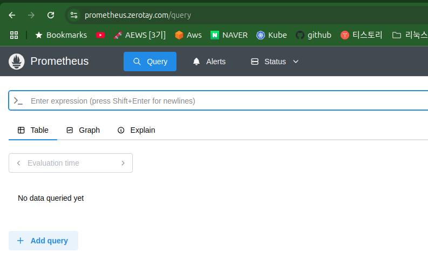Open the apps grid in bookmarks bar

tap(14, 35)
